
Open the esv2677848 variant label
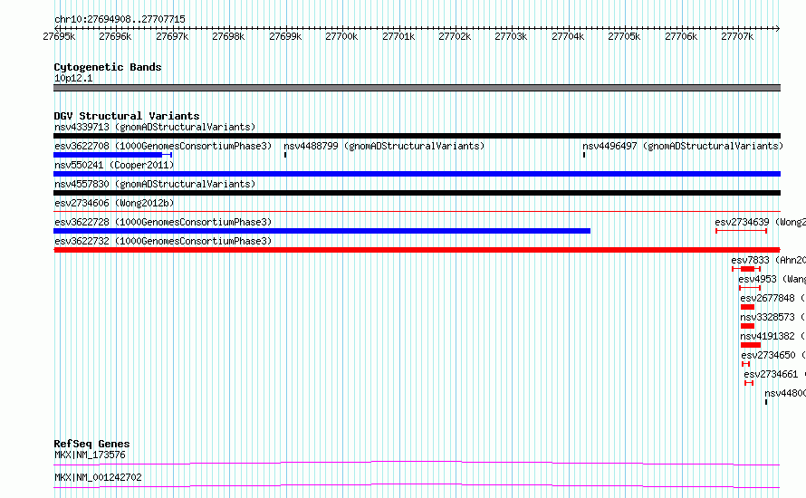tap(772, 298)
